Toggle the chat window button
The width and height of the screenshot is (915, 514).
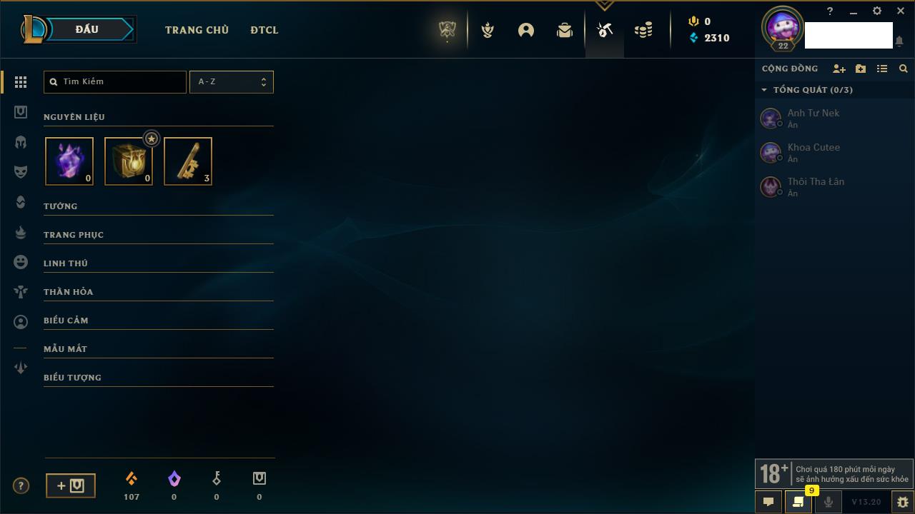768,502
